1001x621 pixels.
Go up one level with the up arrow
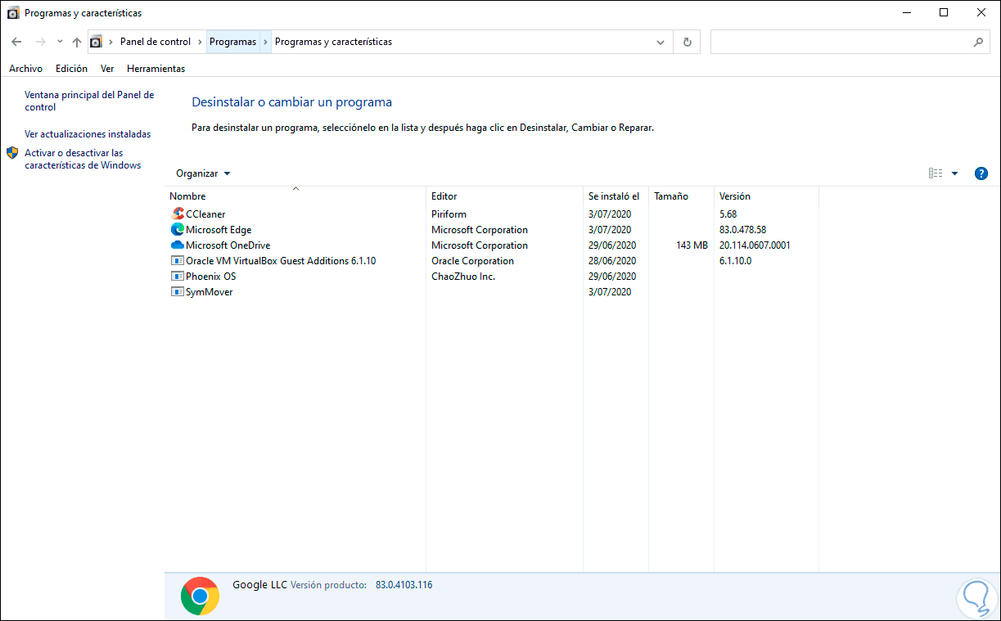tap(77, 42)
